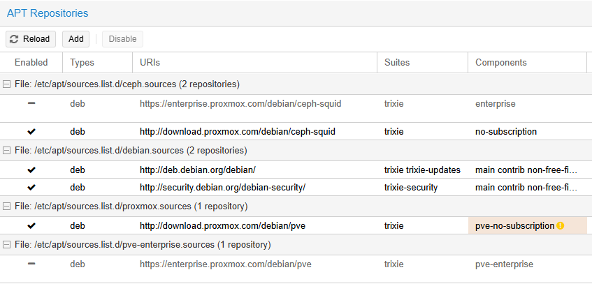This screenshot has width=592, height=300.
Task: Click the enabled checkmark for download.proxmox.com/debian/pve
Action: coord(31,226)
